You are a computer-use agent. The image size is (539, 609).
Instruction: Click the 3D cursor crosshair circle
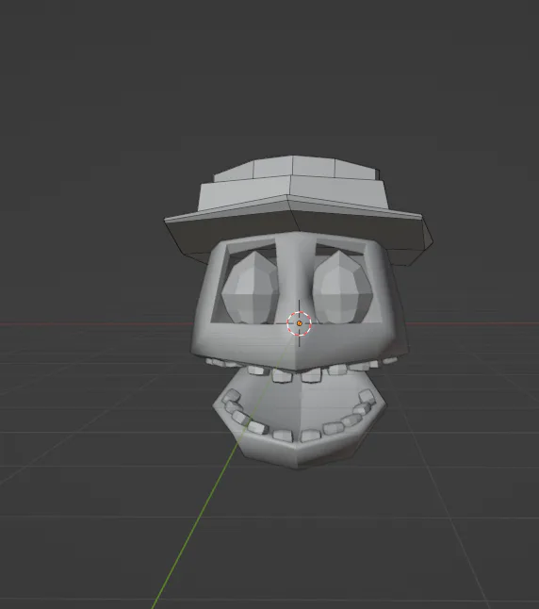299,323
